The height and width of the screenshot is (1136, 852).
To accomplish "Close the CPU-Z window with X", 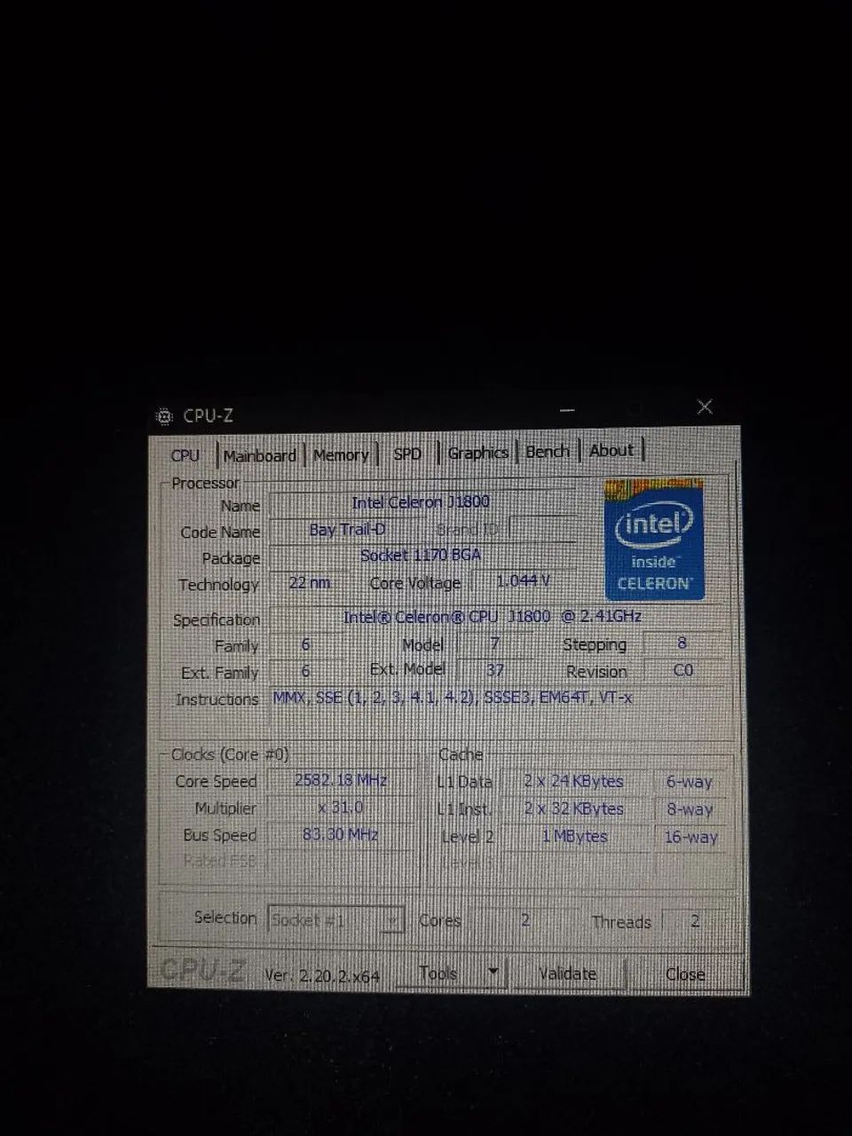I will click(x=705, y=406).
